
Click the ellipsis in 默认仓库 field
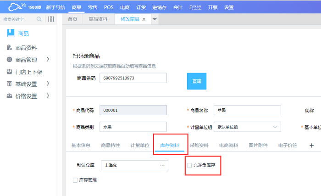pos(162,165)
